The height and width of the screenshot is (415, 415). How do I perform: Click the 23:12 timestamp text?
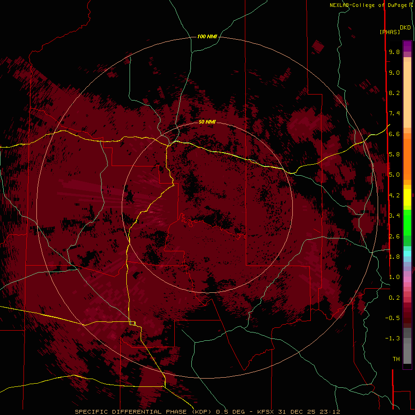tap(330, 412)
